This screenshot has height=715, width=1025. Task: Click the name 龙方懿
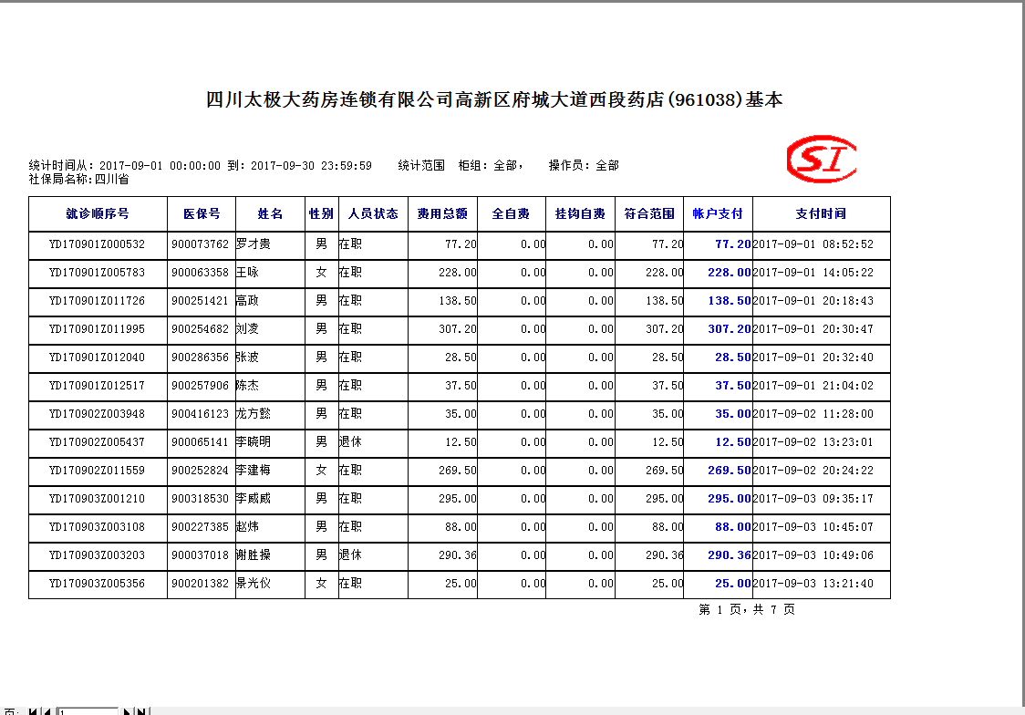click(x=254, y=413)
